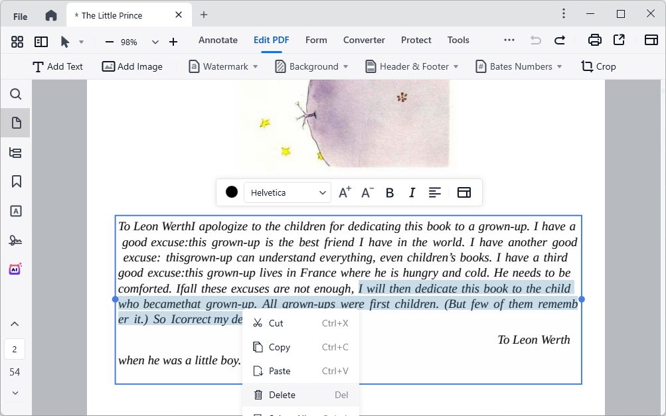666x416 pixels.
Task: Toggle bold formatting
Action: [x=390, y=192]
